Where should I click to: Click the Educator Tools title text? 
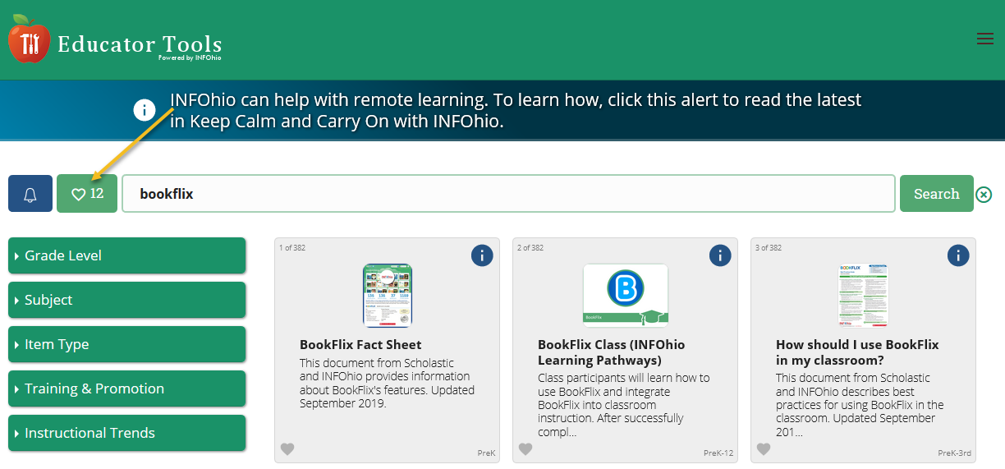click(x=140, y=44)
